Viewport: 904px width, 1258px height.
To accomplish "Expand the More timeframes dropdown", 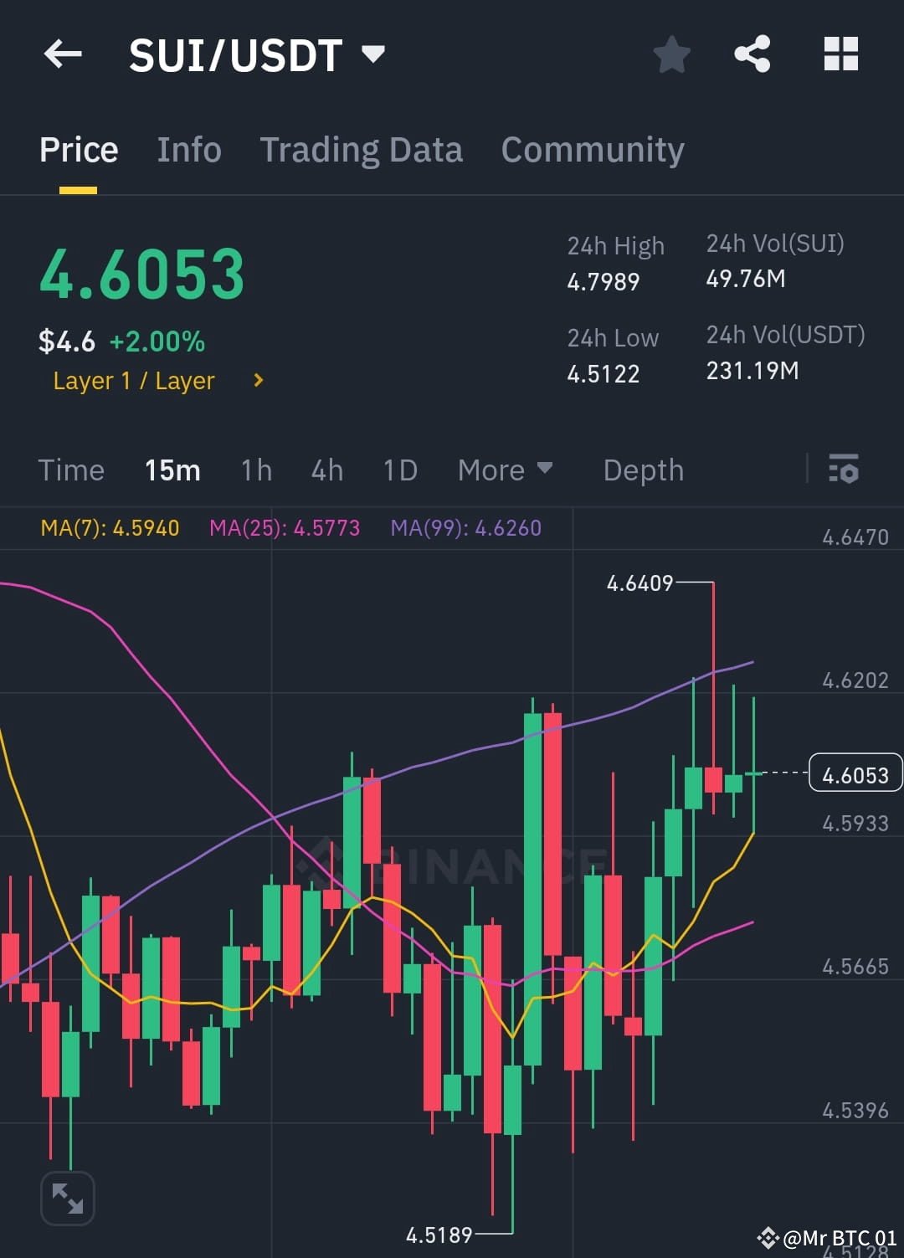I will 506,470.
